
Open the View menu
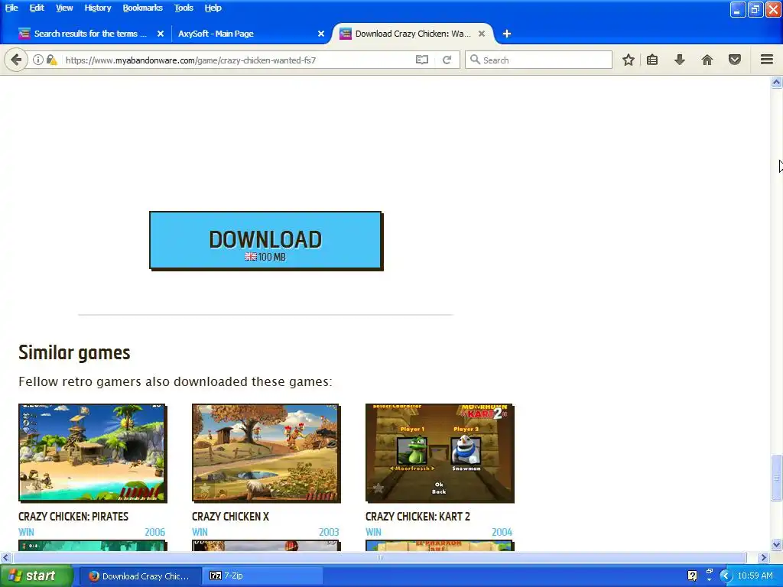tap(64, 8)
